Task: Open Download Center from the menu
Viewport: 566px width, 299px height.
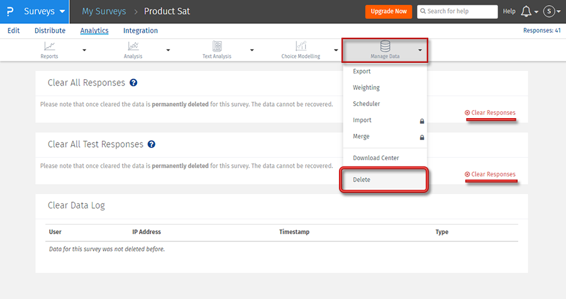Action: (375, 158)
